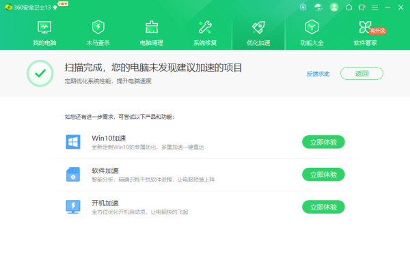
Task: Open the skin shirt icon
Action: [362, 8]
